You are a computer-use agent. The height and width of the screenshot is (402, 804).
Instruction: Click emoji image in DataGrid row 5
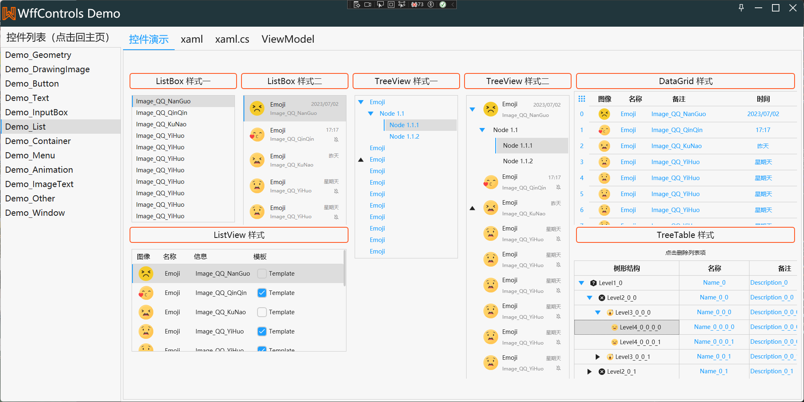point(604,194)
